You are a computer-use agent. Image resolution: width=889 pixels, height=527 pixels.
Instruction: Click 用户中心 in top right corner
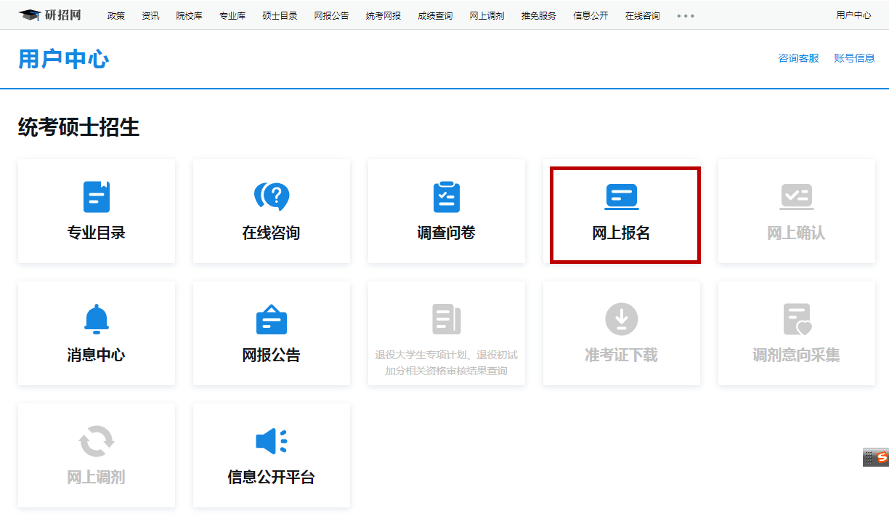(x=853, y=15)
